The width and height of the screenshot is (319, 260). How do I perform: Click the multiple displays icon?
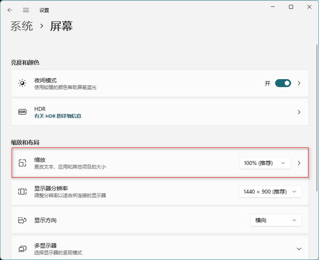click(x=22, y=248)
